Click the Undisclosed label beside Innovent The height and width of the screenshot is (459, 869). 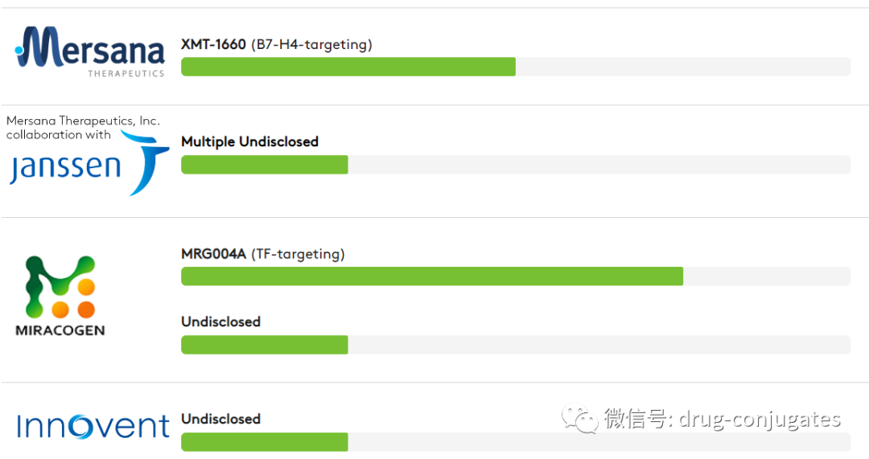[220, 419]
